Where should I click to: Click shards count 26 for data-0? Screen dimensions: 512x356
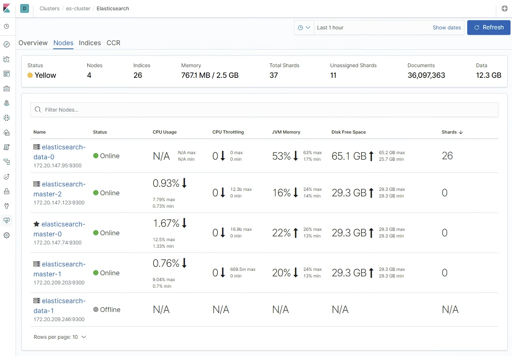pyautogui.click(x=447, y=156)
